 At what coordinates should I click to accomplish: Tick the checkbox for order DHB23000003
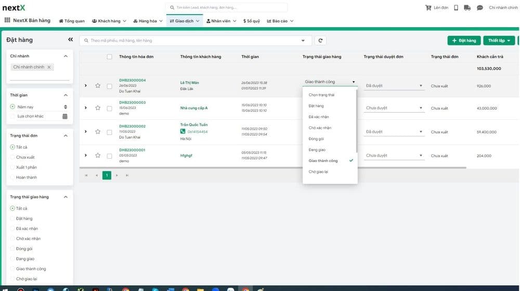tap(109, 108)
